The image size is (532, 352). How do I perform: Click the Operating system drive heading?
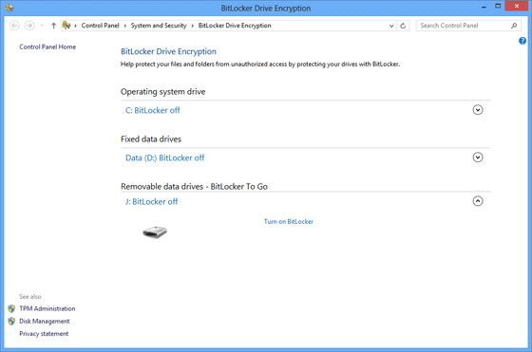[x=162, y=92]
